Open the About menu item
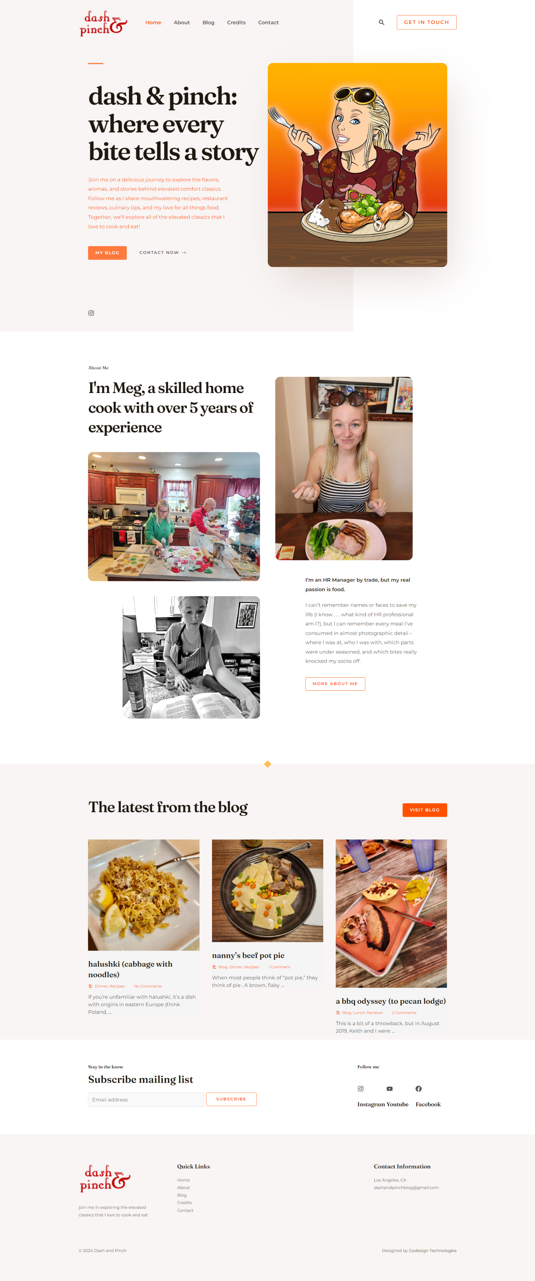535x1281 pixels. click(182, 22)
